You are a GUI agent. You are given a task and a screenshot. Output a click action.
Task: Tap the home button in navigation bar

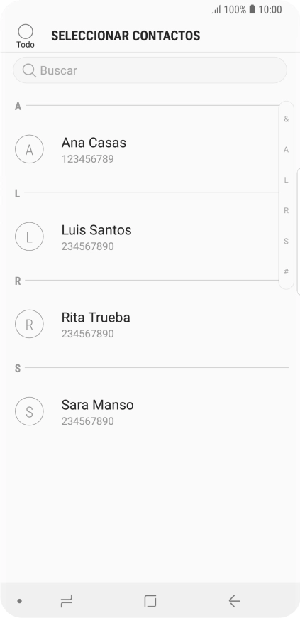(x=150, y=601)
